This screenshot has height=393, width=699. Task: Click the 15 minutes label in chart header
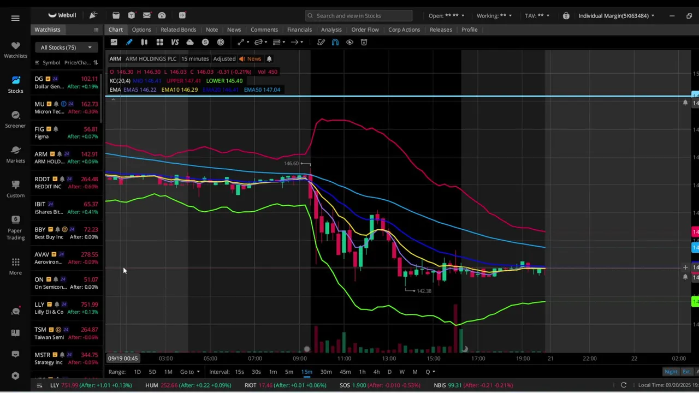[195, 58]
